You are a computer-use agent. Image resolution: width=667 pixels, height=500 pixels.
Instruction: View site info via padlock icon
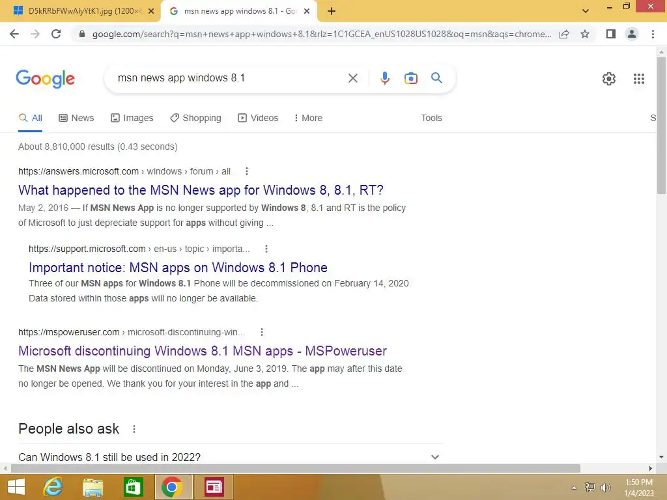pos(82,34)
